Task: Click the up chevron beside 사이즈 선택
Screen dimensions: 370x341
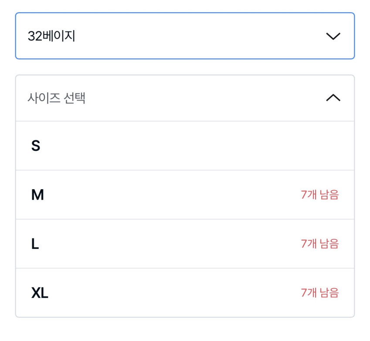Action: 333,98
